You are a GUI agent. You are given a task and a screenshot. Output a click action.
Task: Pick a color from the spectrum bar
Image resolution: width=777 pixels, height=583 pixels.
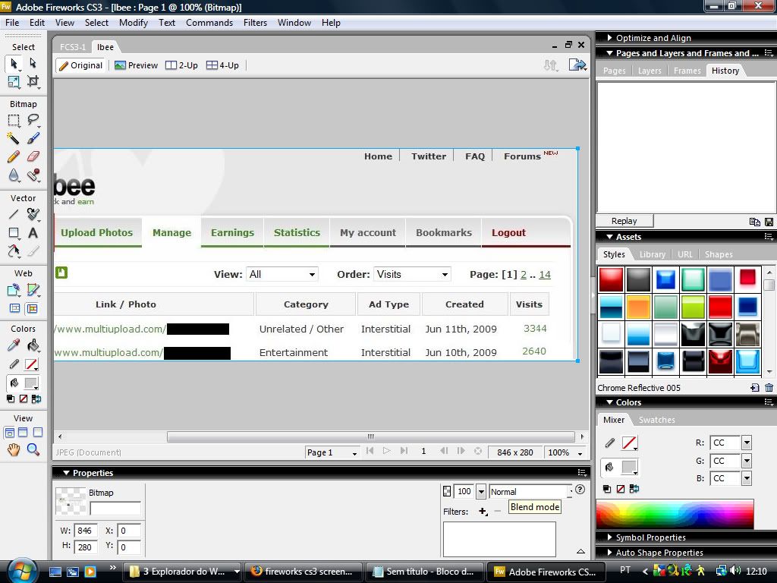coord(675,514)
